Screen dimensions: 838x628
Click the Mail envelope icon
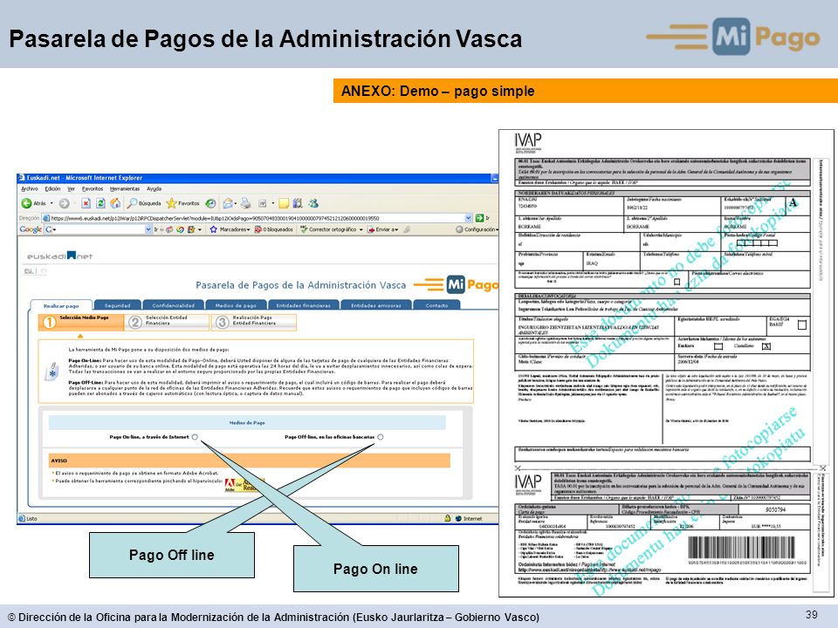(x=228, y=203)
